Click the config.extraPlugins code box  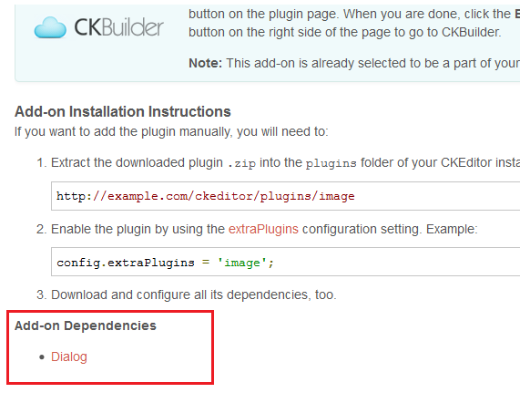point(285,262)
